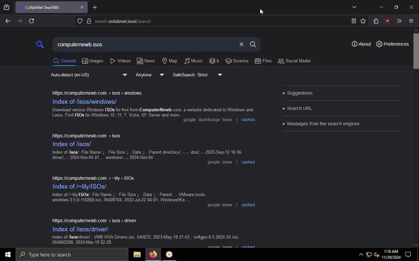The image size is (419, 261).
Task: Open File Explorer from the taskbar
Action: 137,254
